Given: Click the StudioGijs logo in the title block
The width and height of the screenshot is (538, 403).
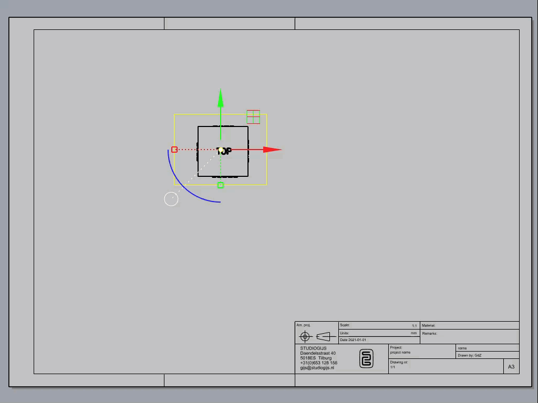Looking at the screenshot, I should pos(366,357).
